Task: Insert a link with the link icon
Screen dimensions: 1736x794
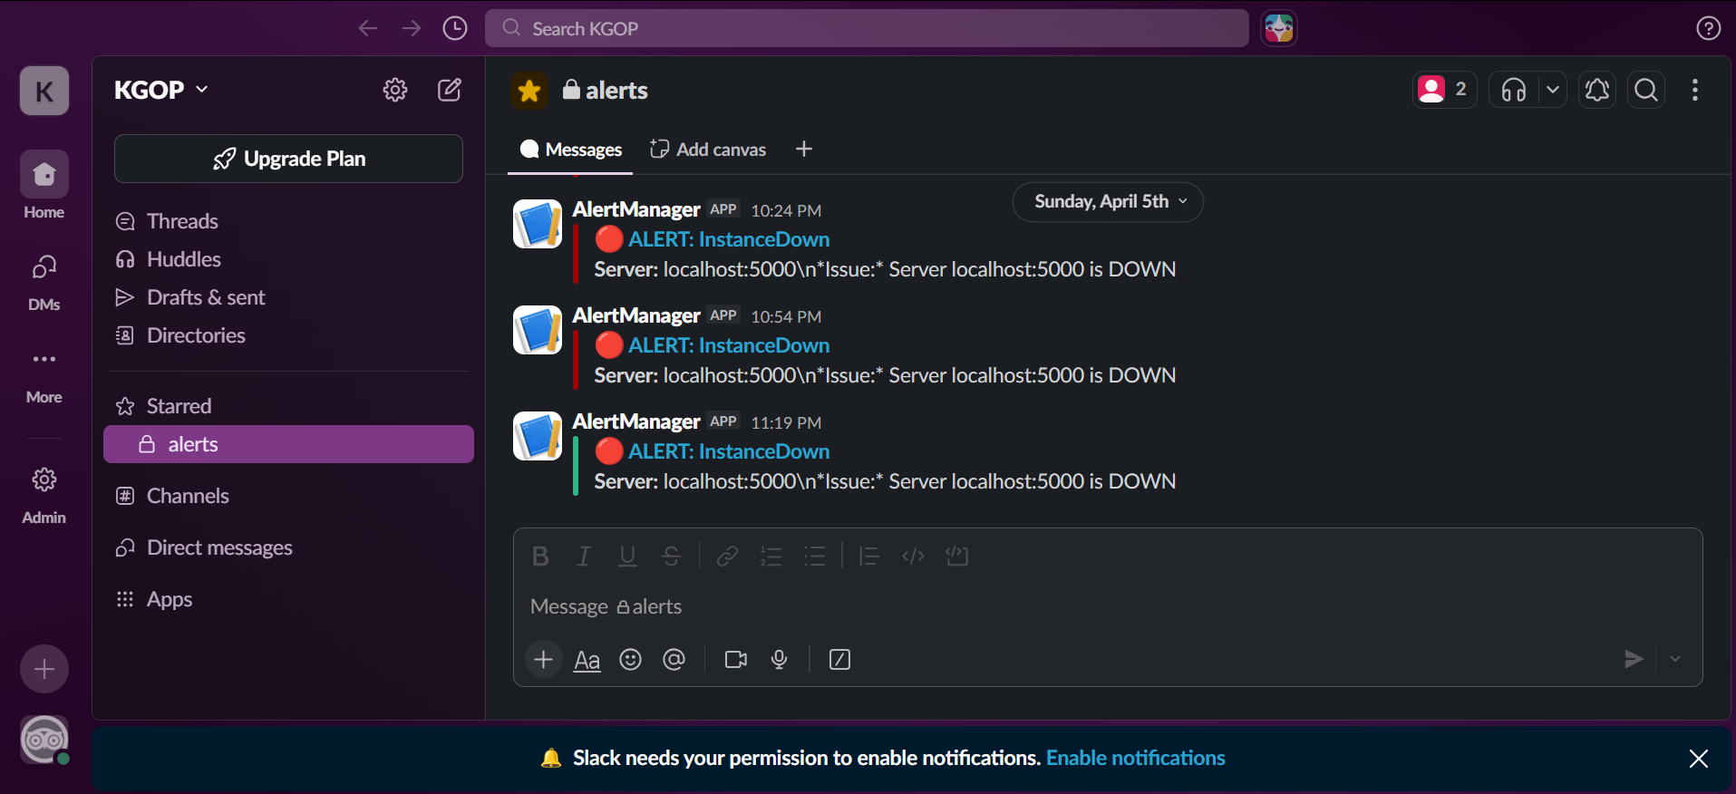Action: tap(727, 556)
